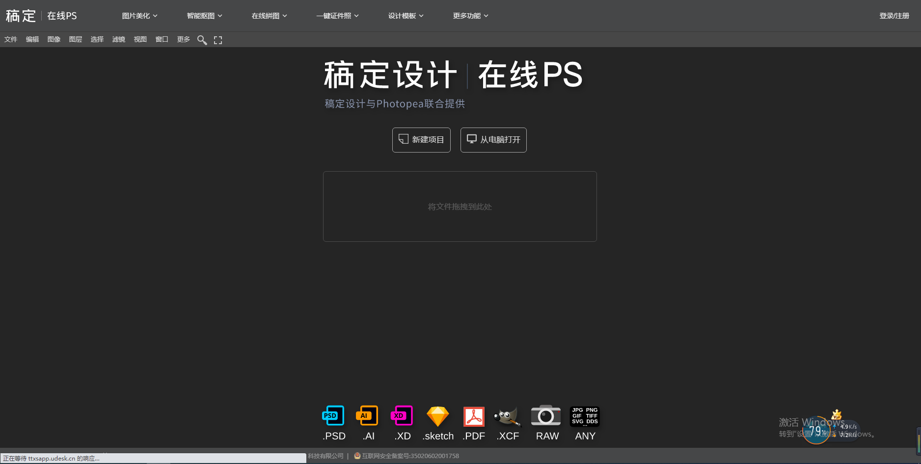This screenshot has height=464, width=921.
Task: Click the ANY formats icon
Action: [x=585, y=416]
